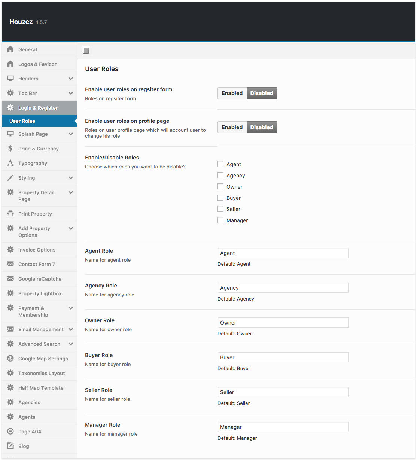Click the Agents sidebar gear icon
The image size is (417, 460).
point(10,417)
